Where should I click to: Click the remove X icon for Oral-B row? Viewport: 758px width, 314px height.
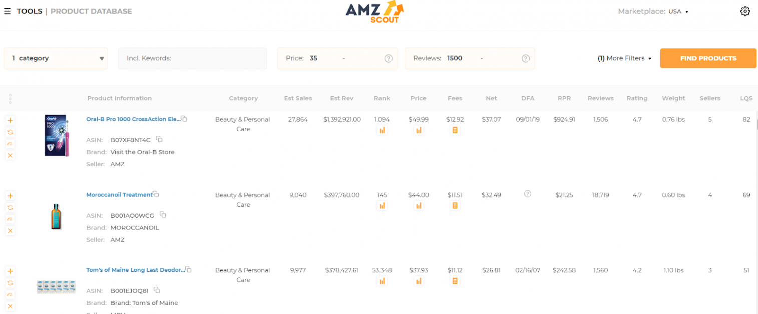[10, 155]
